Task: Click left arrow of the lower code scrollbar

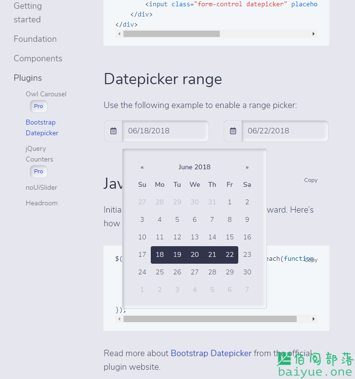Action: tap(119, 319)
